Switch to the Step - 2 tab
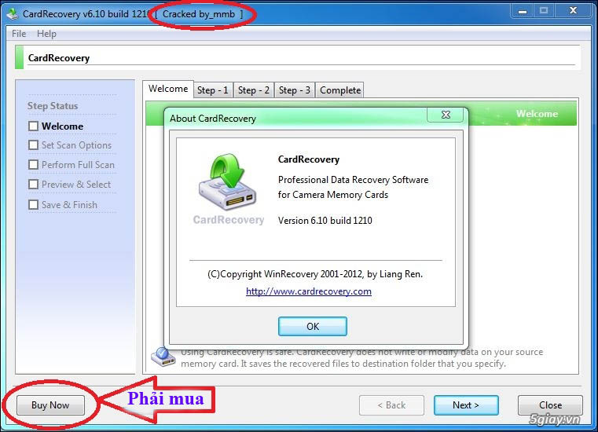 click(254, 90)
